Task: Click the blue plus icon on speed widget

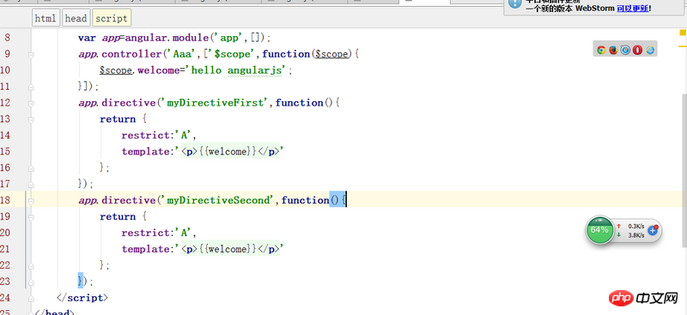Action: 653,230
